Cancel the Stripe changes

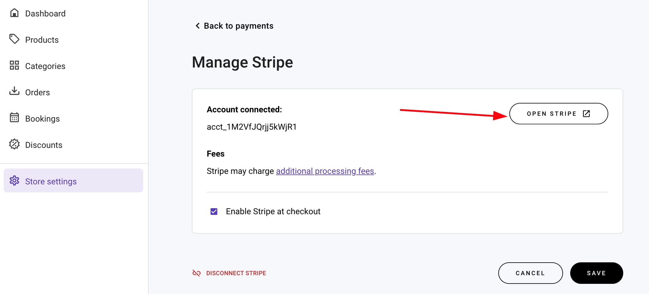tap(530, 273)
